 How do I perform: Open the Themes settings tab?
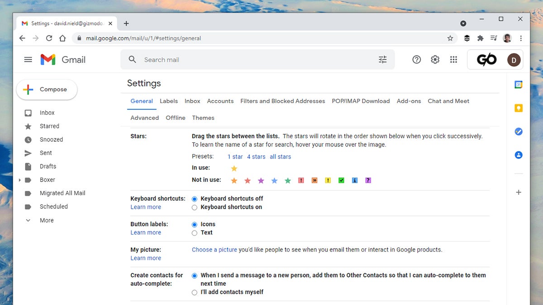click(203, 117)
